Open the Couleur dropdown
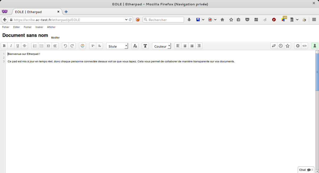The image size is (319, 173). (162, 46)
